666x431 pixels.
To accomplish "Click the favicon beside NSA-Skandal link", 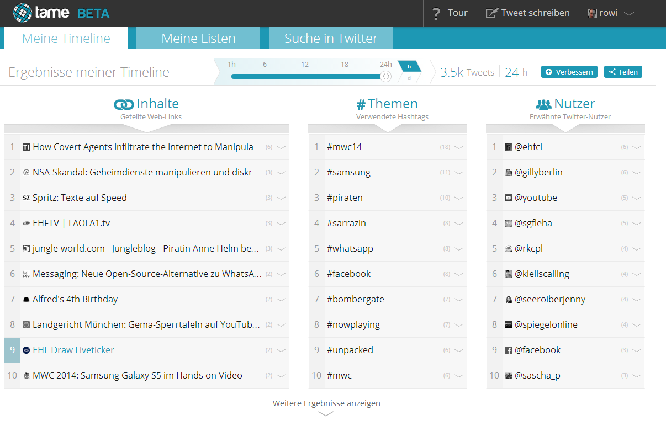I will coord(26,173).
